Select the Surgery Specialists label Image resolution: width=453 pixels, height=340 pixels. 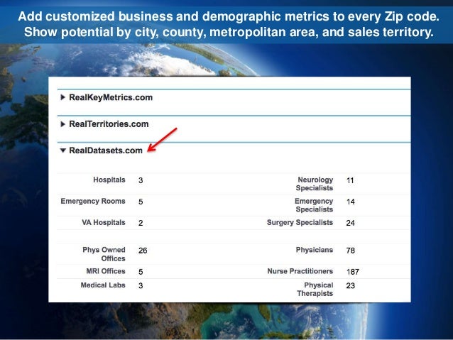click(300, 222)
